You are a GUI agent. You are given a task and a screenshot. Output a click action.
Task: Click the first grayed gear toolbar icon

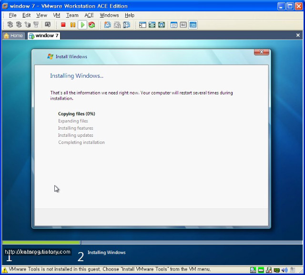click(x=10, y=25)
